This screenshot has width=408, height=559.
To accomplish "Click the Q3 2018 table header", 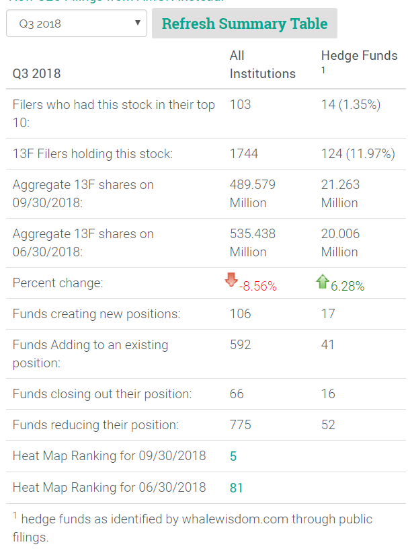I will coord(36,73).
